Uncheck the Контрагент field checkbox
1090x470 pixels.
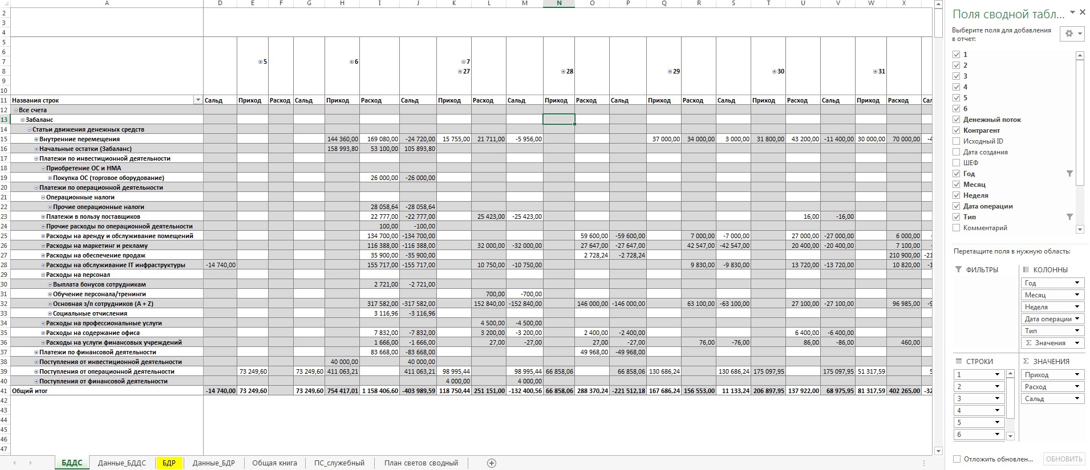tap(957, 130)
